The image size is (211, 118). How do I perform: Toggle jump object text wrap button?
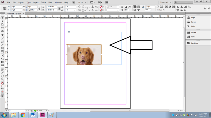(138, 10)
